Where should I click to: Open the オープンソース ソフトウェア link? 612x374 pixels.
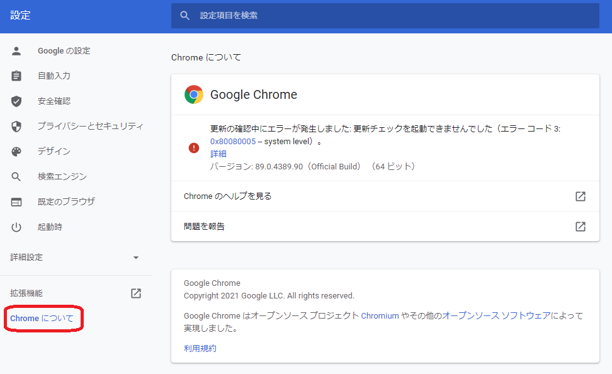click(x=496, y=315)
